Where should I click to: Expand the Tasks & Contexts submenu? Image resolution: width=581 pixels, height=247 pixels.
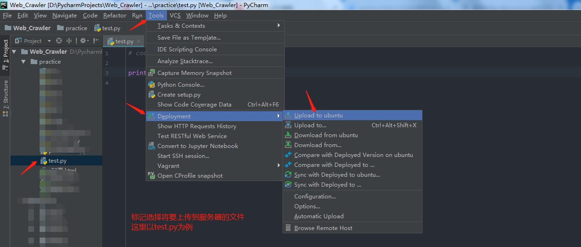point(279,25)
